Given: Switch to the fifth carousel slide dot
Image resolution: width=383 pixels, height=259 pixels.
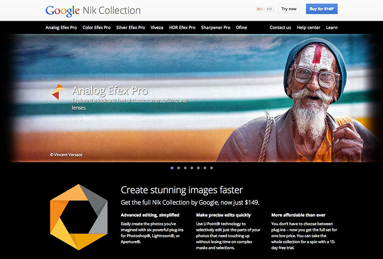Looking at the screenshot, I should (198, 168).
